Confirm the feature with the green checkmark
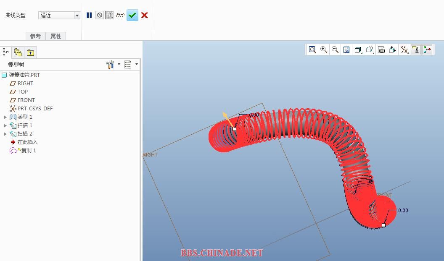The width and height of the screenshot is (444, 261). [132, 15]
